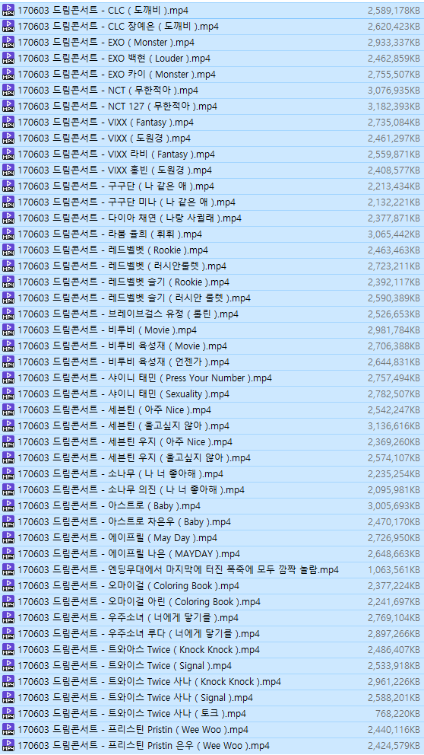Click the MP4 icon beside 다이아 채연 file
Viewport: 424px width, 755px height.
click(x=8, y=218)
